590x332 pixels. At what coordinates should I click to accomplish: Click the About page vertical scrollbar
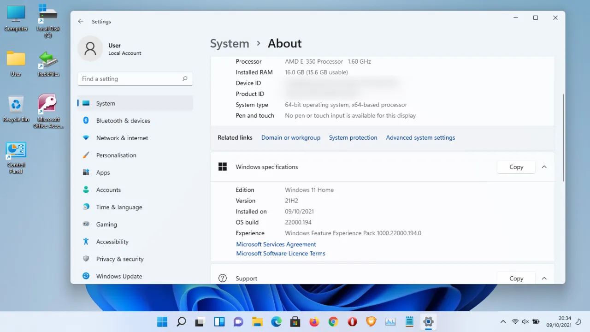564,137
